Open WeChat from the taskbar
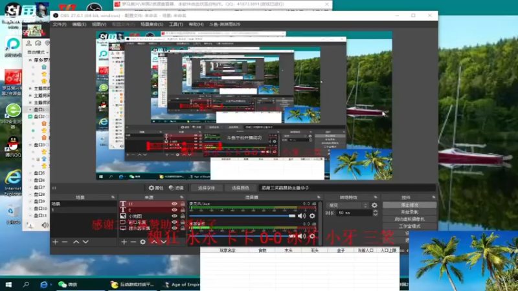 pyautogui.click(x=68, y=284)
